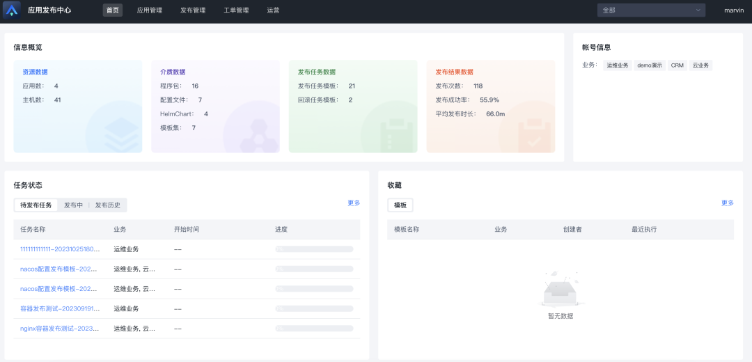Go to 发布管理 in top navigation
This screenshot has height=362, width=752.
point(193,10)
